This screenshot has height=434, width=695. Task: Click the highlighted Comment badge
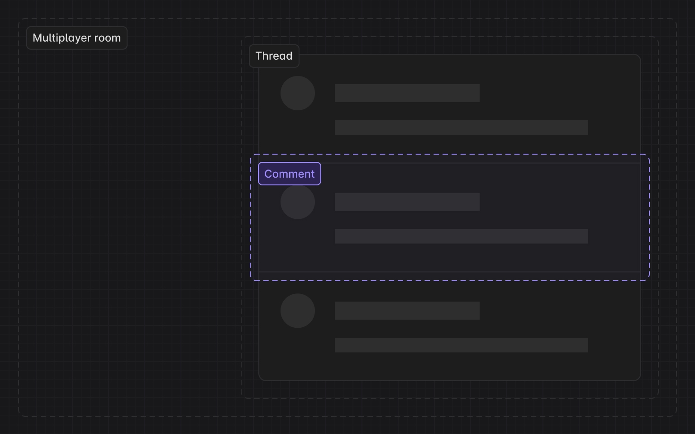[289, 174]
